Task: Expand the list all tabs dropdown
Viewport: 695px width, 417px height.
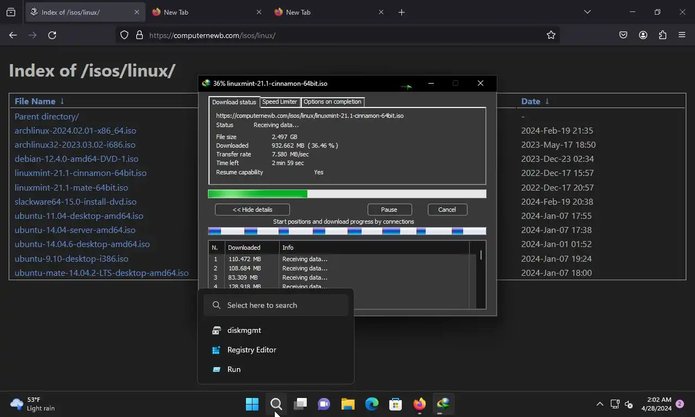Action: coord(587,12)
